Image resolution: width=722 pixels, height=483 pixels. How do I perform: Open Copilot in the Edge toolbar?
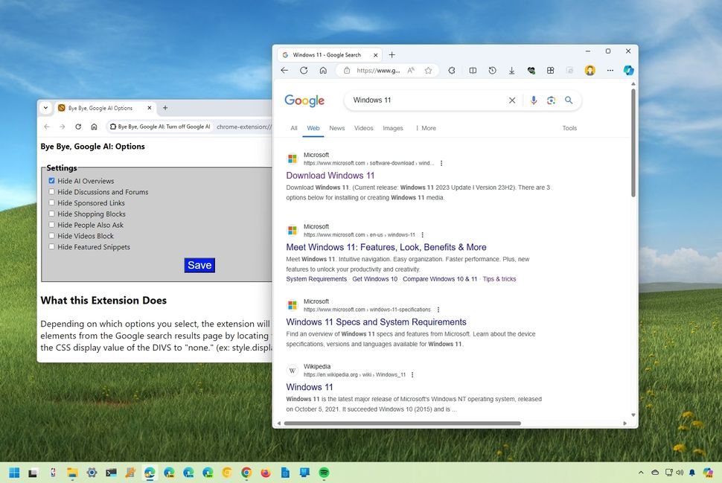click(629, 70)
